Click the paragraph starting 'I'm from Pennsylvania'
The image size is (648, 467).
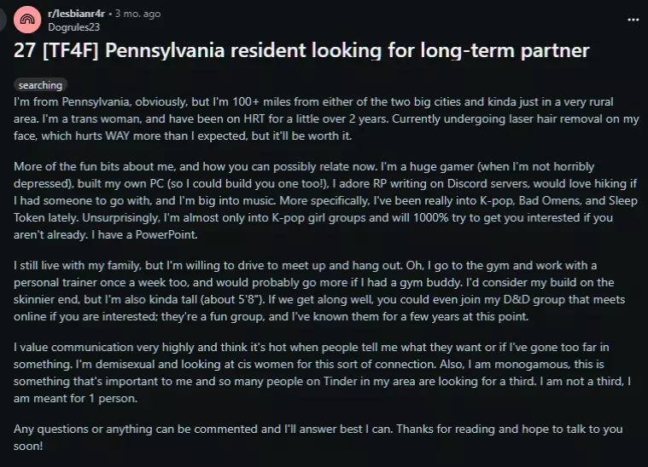click(323, 118)
